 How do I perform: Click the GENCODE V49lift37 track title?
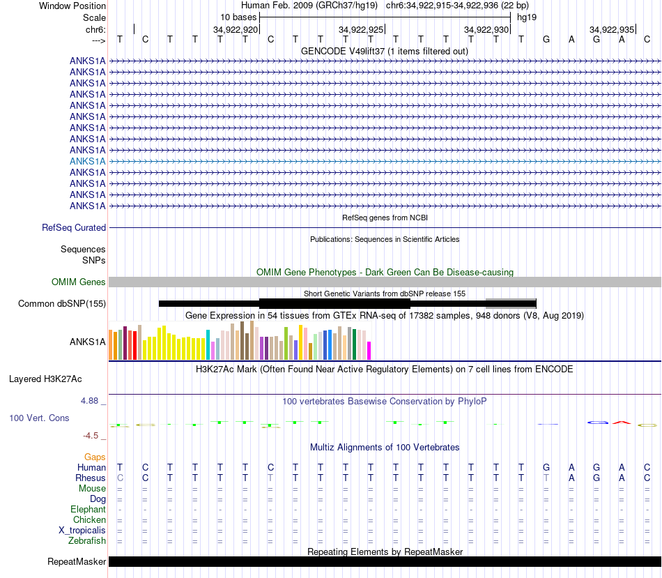(385, 52)
